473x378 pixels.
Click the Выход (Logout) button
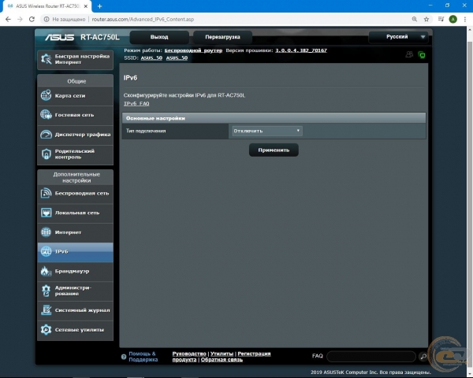pos(159,37)
